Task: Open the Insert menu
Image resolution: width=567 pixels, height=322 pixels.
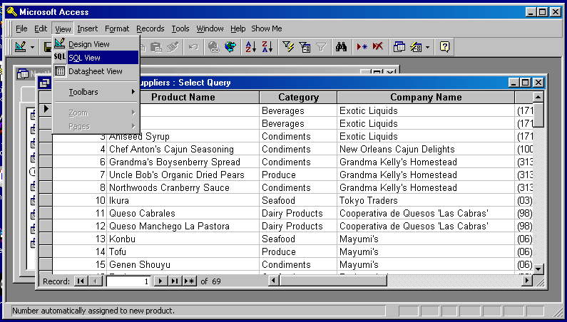Action: [x=87, y=28]
